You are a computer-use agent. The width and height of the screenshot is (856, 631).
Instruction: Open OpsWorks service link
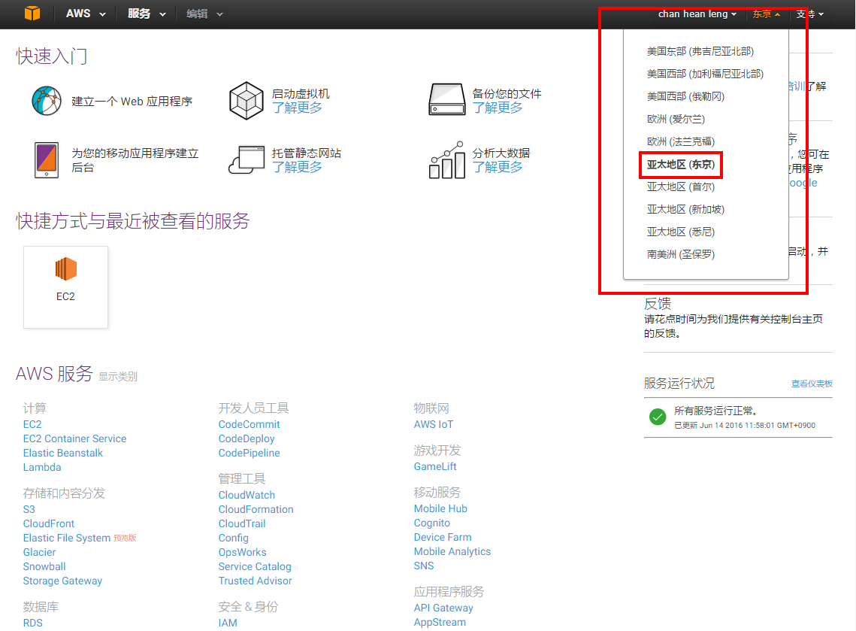(x=243, y=552)
